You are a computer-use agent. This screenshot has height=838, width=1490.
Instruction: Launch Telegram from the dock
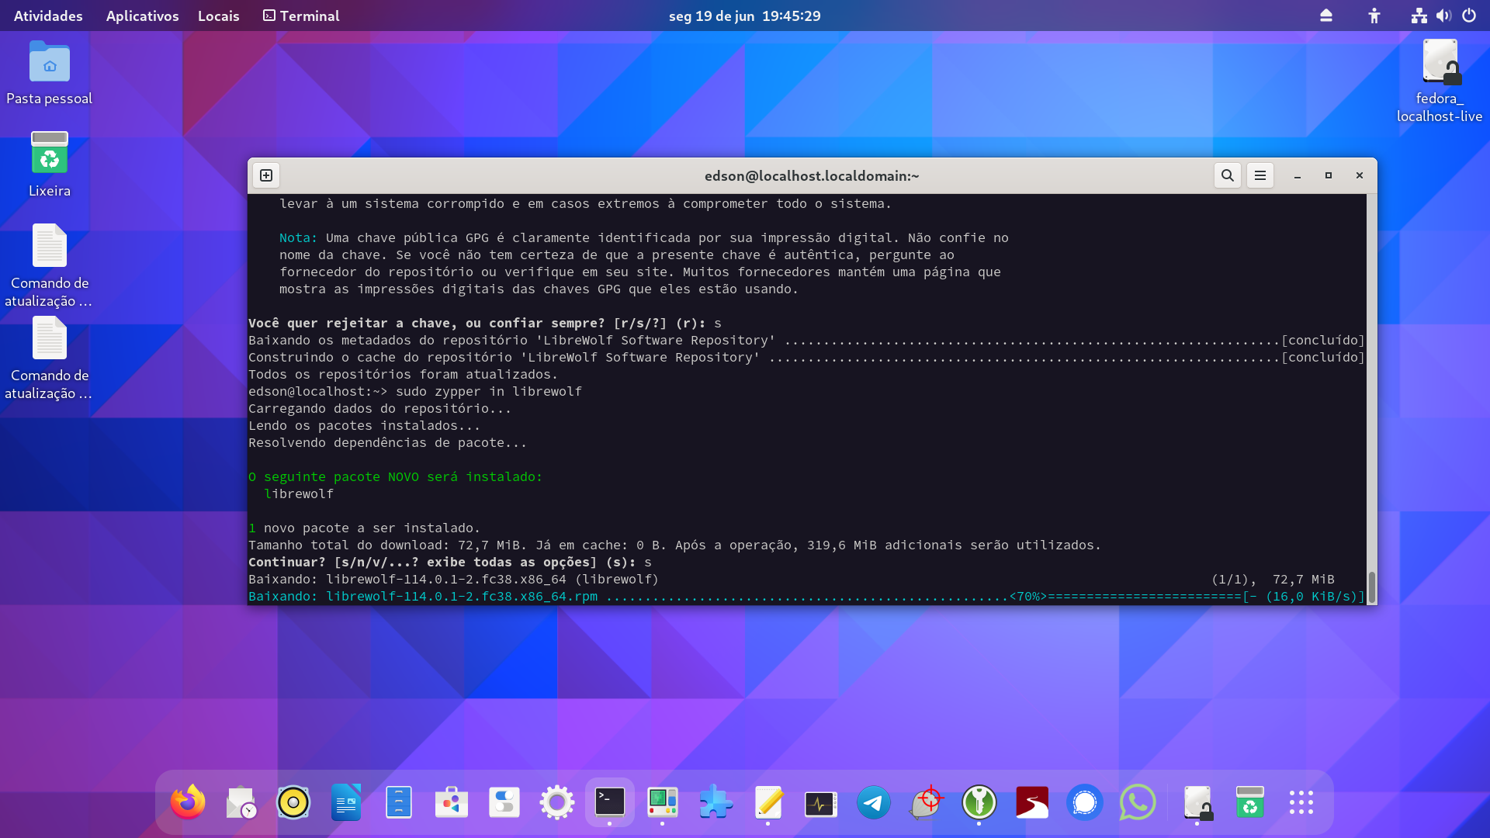(x=874, y=802)
